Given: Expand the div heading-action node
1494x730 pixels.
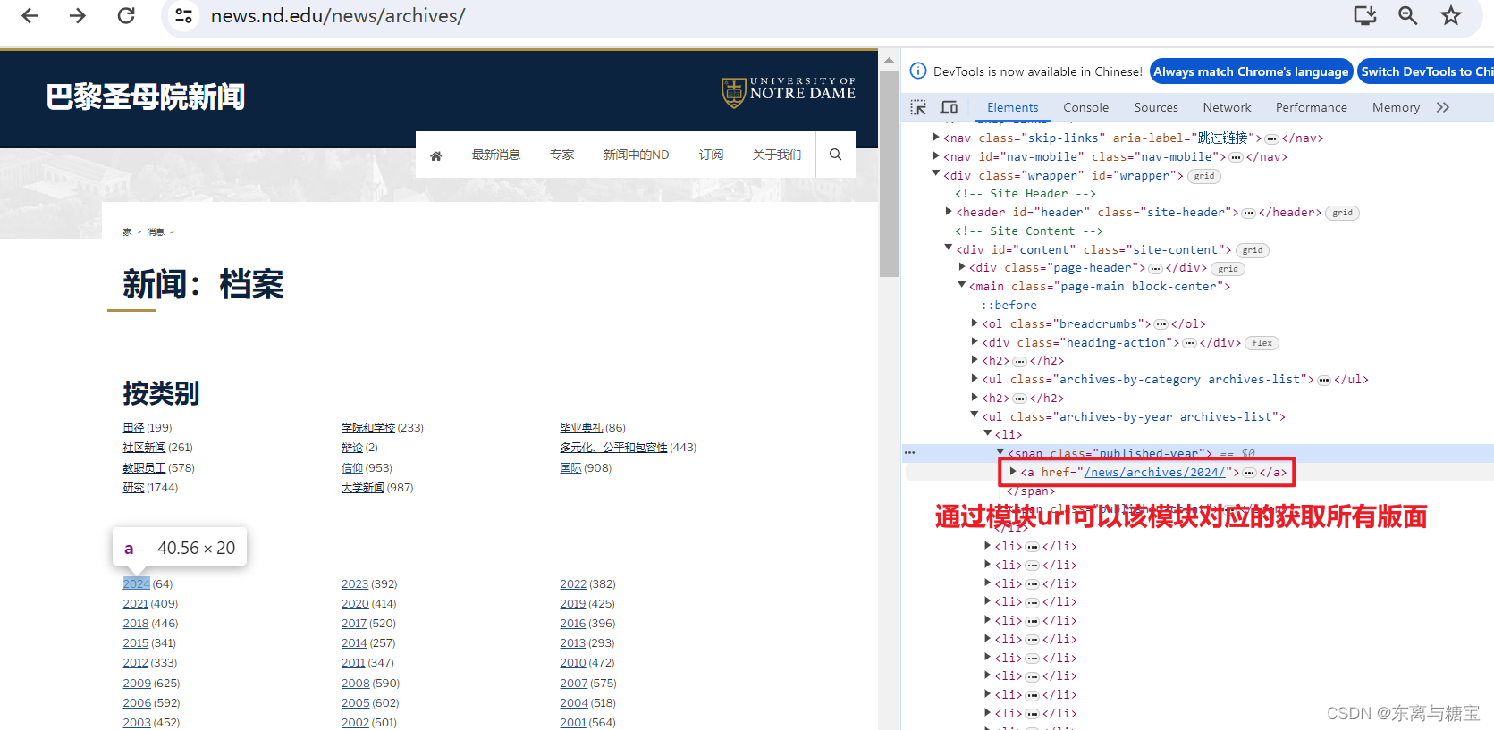Looking at the screenshot, I should (x=975, y=341).
